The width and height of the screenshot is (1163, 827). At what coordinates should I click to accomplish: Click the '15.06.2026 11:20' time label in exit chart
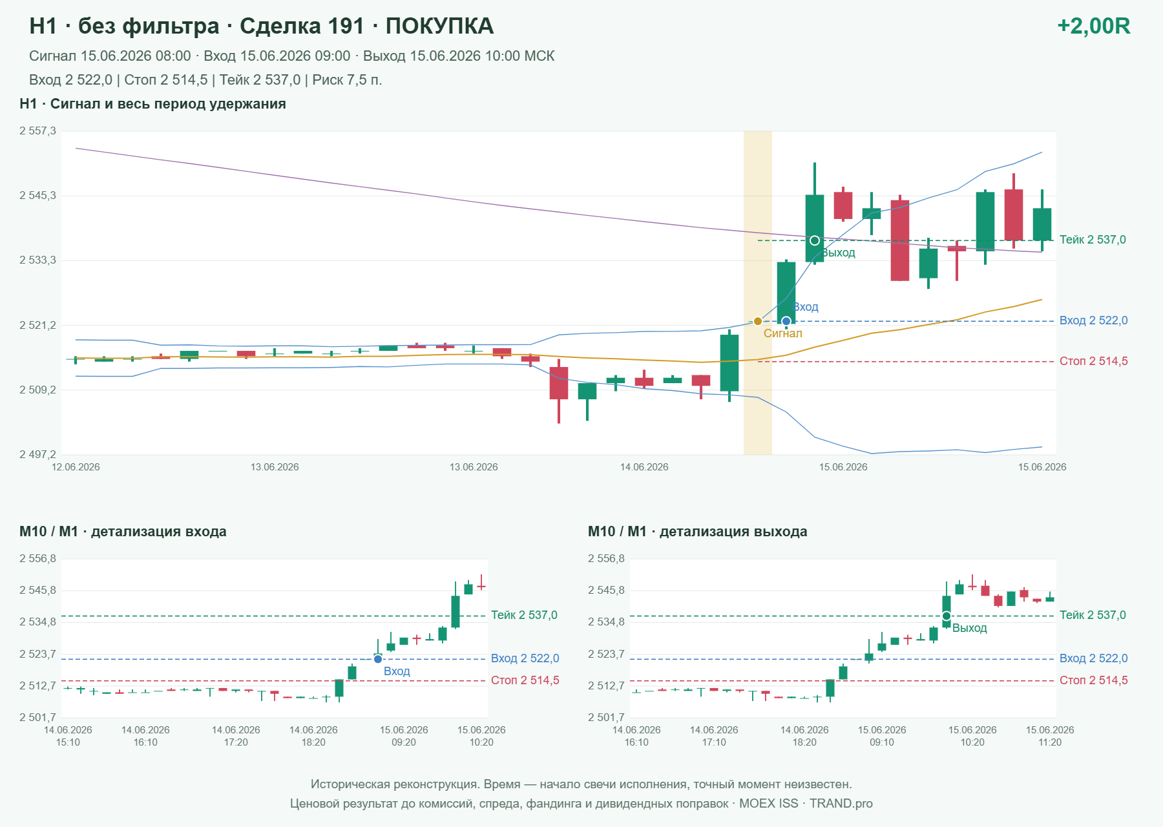pos(1050,736)
